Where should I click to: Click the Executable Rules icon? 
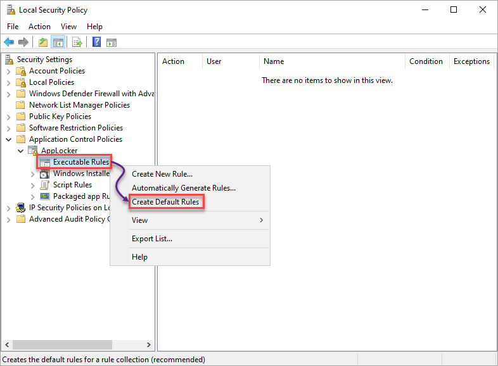[45, 162]
